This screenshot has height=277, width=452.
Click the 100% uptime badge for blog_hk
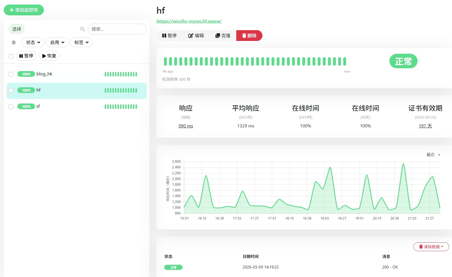(x=26, y=74)
